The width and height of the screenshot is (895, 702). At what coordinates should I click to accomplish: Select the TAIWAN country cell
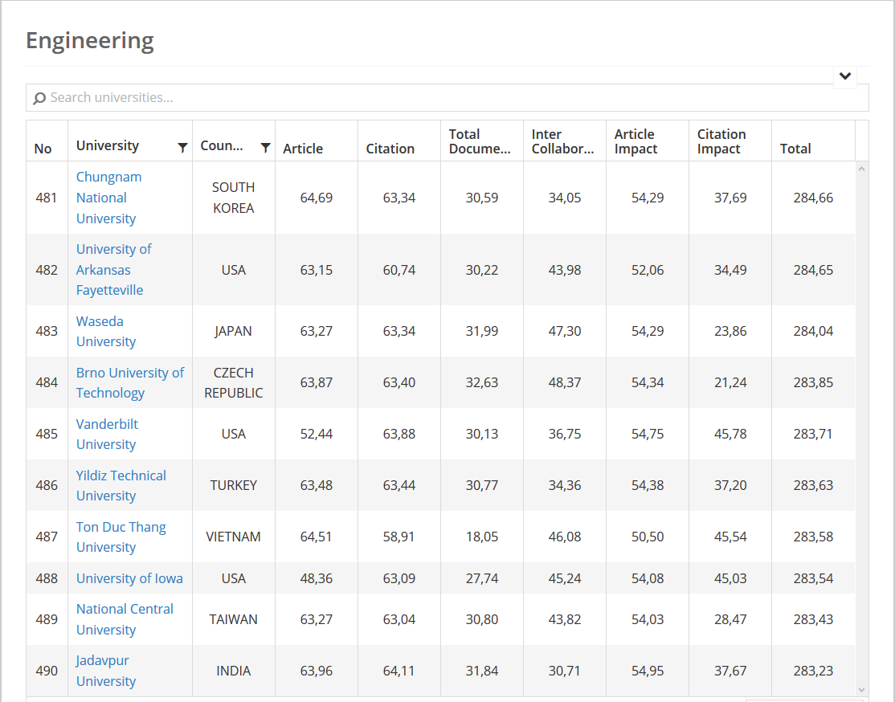click(234, 619)
